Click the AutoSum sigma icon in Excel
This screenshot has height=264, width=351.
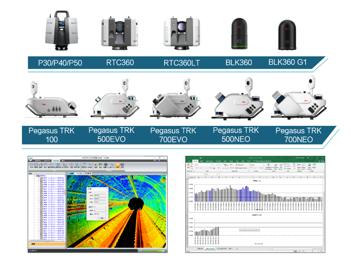294,164
